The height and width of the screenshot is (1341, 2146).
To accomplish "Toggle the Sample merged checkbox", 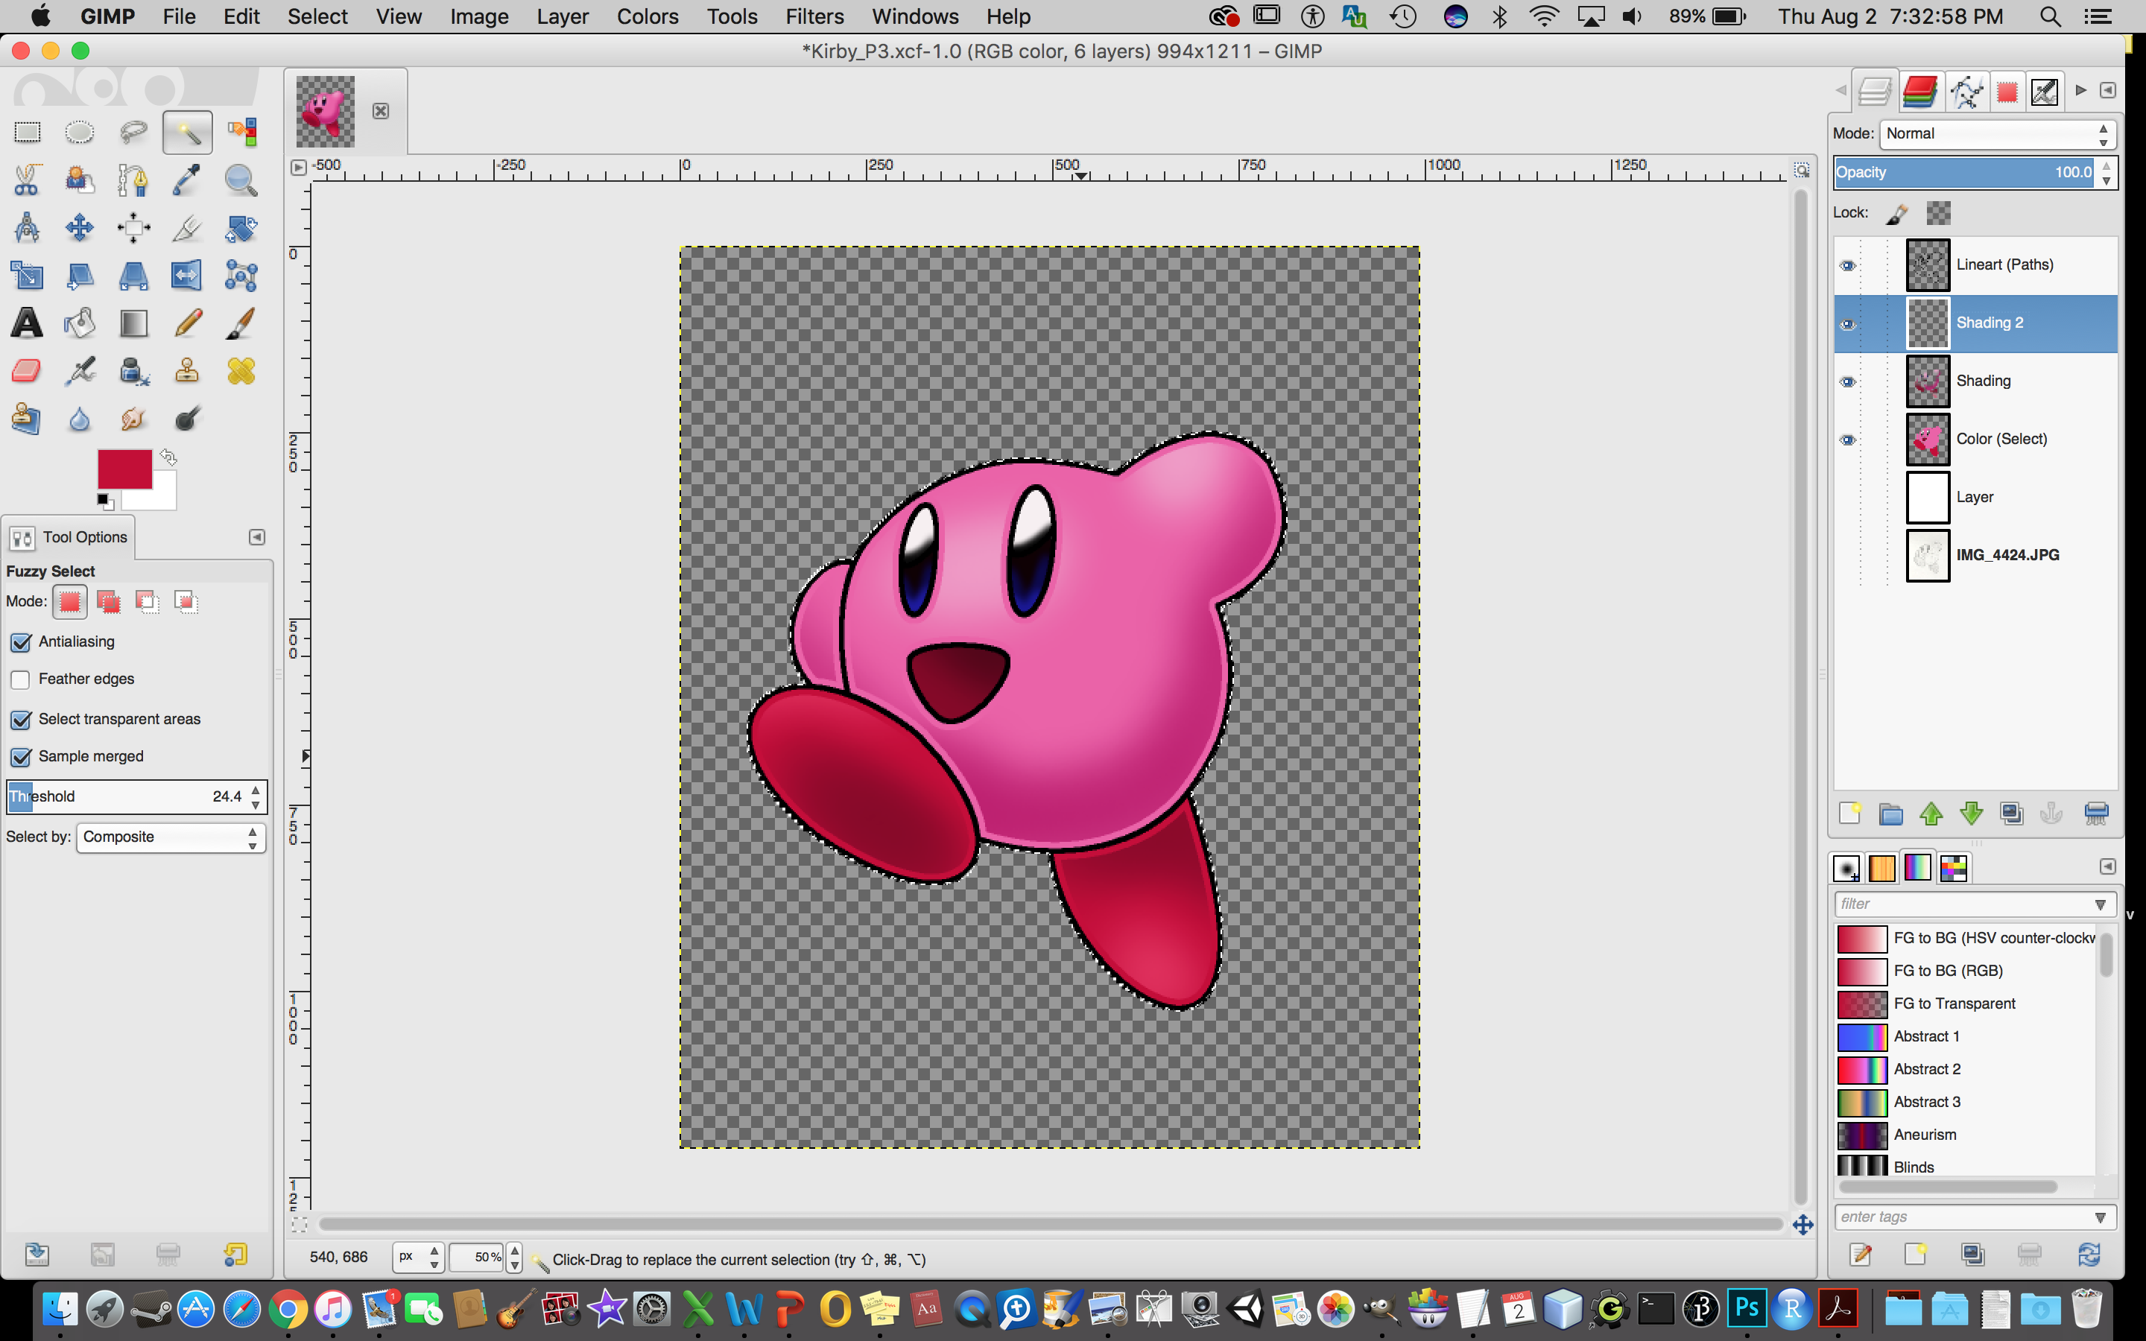I will click(20, 756).
